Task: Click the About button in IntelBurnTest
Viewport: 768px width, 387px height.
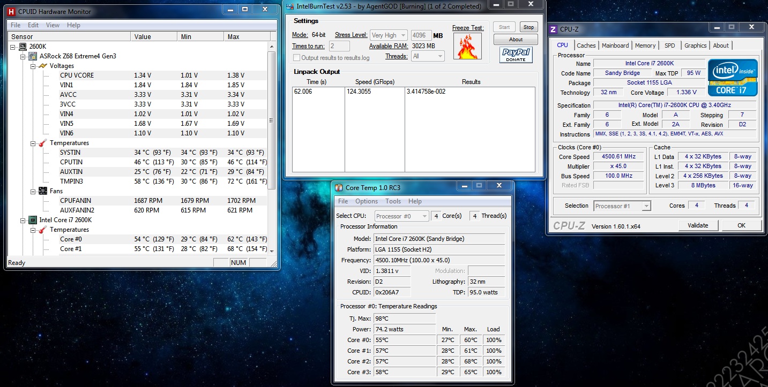Action: [x=516, y=40]
